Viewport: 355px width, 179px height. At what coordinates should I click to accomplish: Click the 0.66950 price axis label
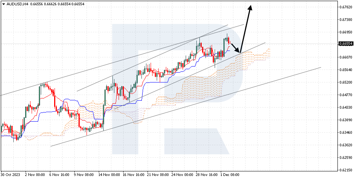[x=346, y=32]
